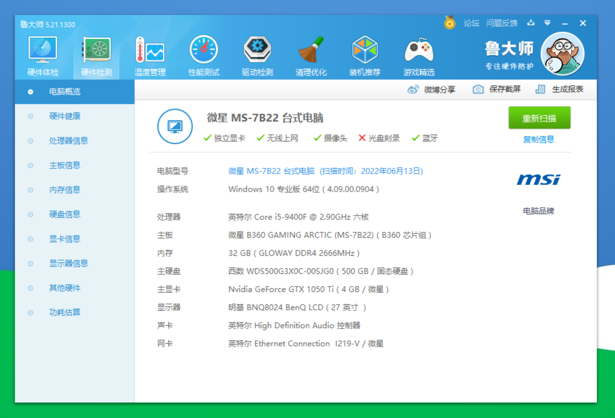The image size is (615, 418).
Task: Click the 蓝牙 check indicator
Action: 425,138
